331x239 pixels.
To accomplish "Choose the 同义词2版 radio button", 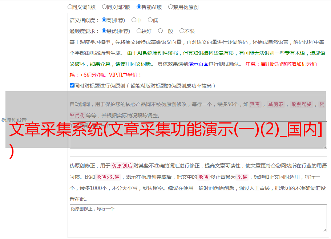I will point(104,7).
